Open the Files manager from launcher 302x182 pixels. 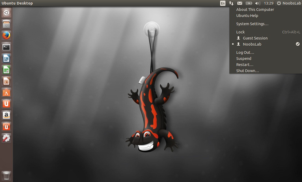tap(6, 24)
